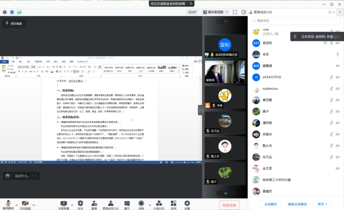Start 录制 recording from the toolbar
This screenshot has width=344, height=210.
click(141, 203)
